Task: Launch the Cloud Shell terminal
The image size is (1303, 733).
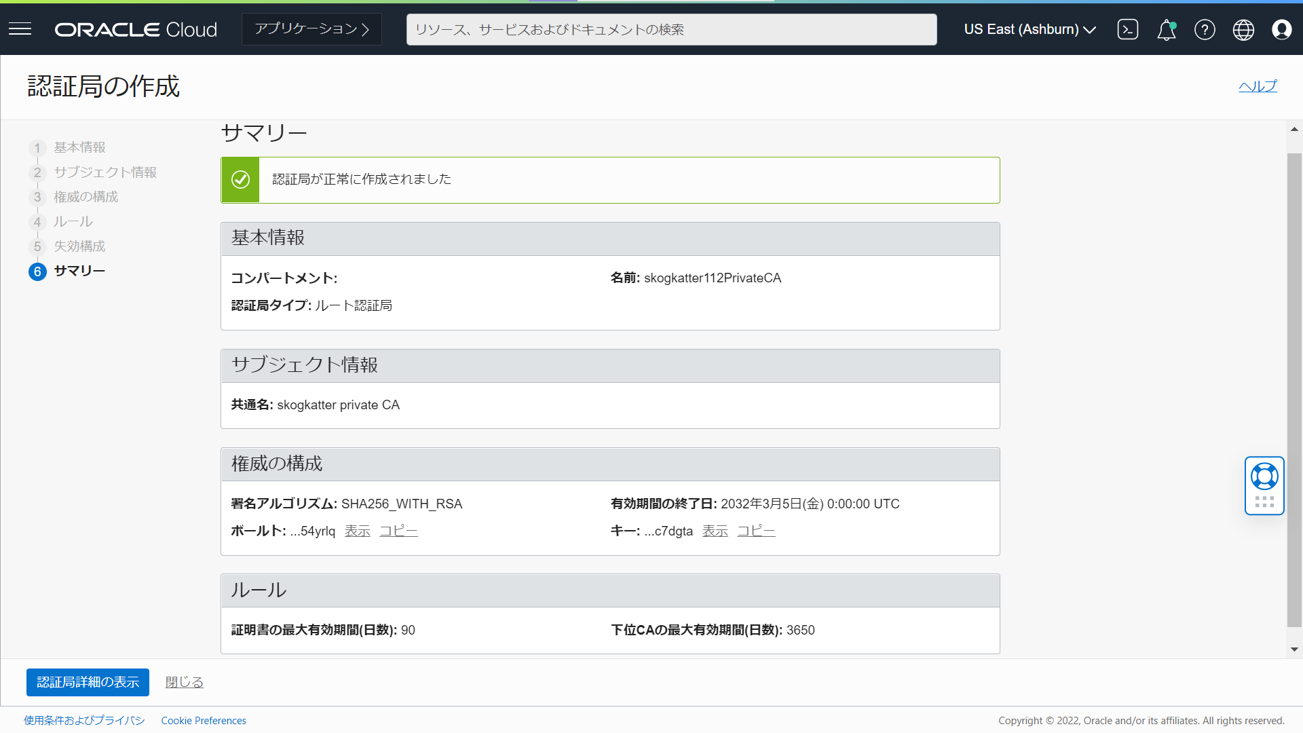Action: pos(1127,29)
